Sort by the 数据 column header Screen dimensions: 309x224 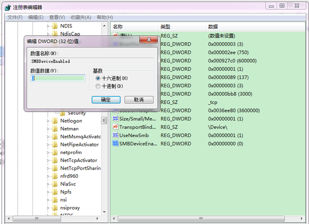[255, 27]
